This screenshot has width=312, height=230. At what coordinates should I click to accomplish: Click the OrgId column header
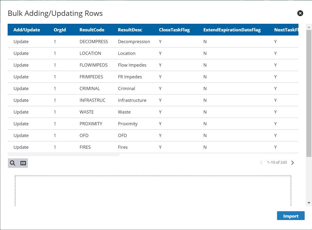tap(60, 30)
